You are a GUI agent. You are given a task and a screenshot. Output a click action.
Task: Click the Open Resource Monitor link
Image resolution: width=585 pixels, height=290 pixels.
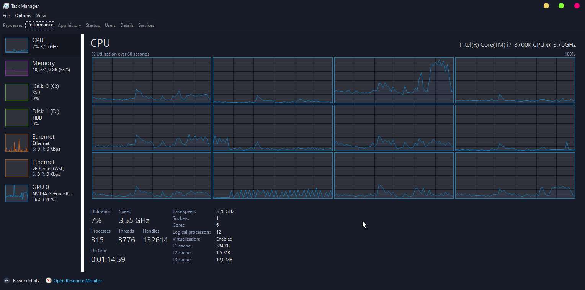point(78,281)
